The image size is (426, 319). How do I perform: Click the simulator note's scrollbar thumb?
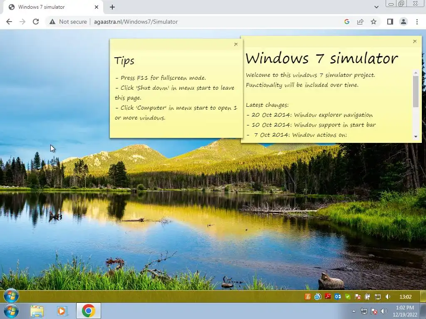(x=416, y=91)
